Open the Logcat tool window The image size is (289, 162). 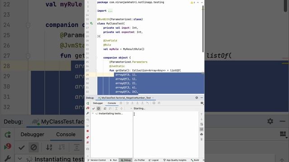coord(154,160)
